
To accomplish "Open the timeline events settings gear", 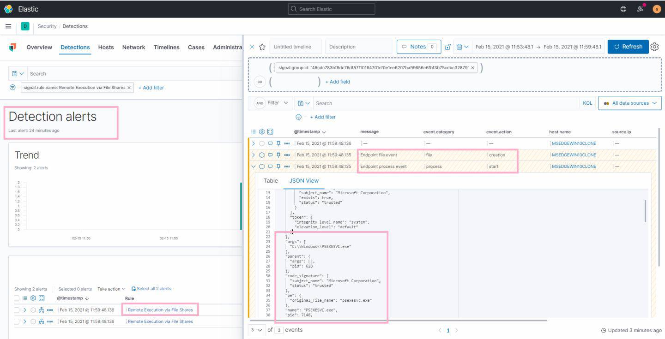I will [262, 131].
